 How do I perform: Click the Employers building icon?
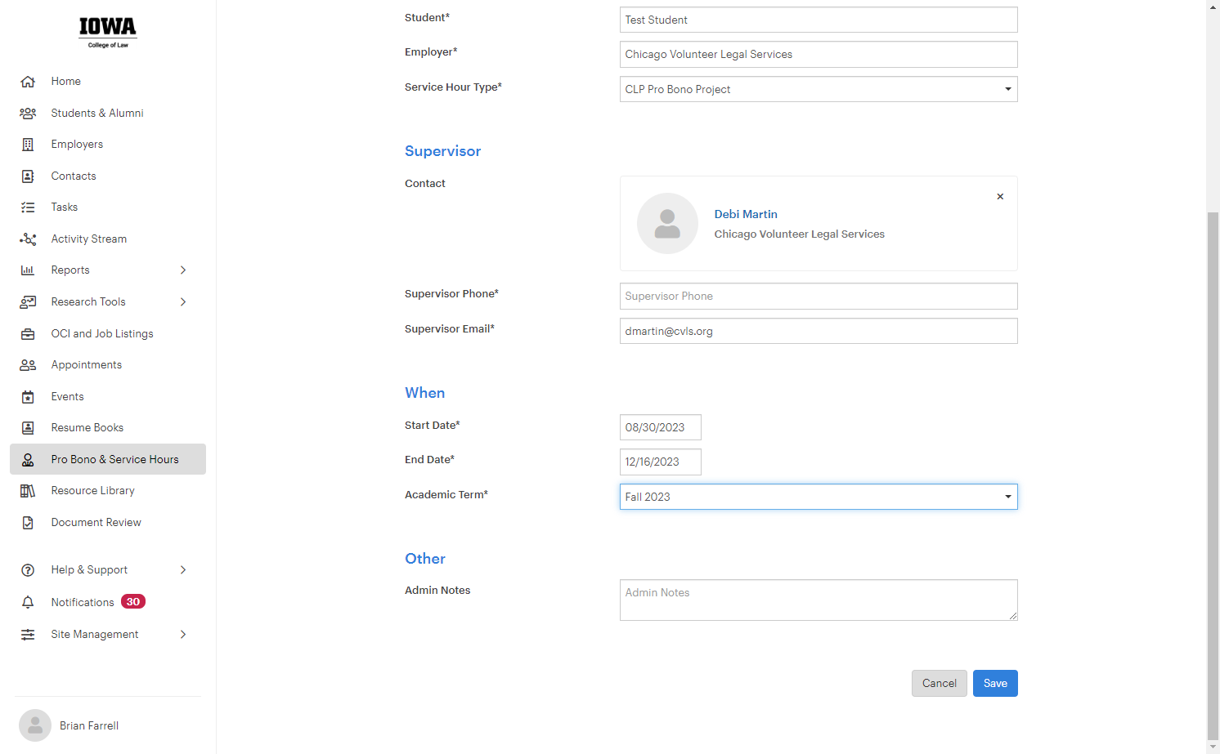click(28, 145)
